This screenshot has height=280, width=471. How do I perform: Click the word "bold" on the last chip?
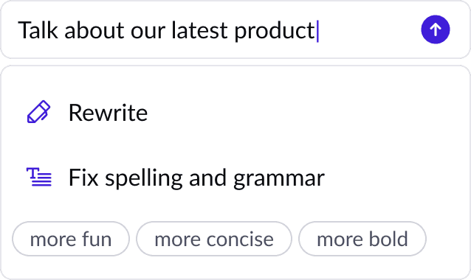(388, 239)
